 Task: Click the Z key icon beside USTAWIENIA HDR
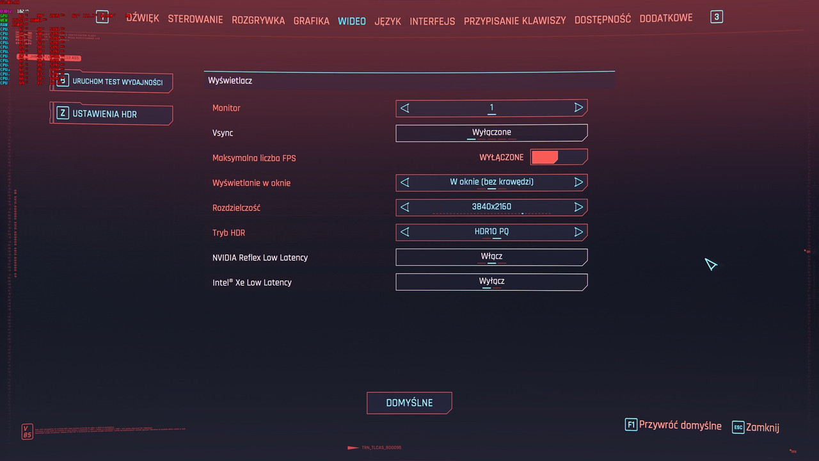coord(62,113)
